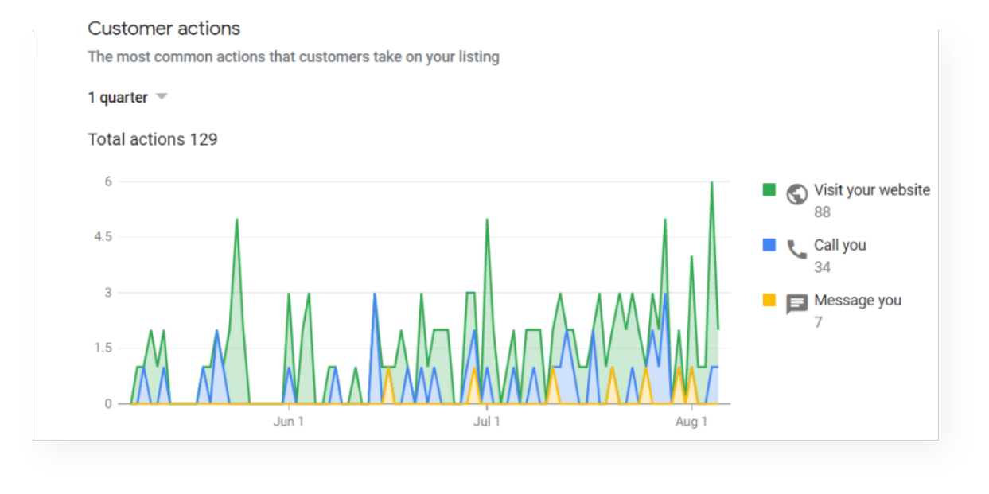The height and width of the screenshot is (494, 989).
Task: Click the count 88 under Visit your website
Action: pos(821,212)
